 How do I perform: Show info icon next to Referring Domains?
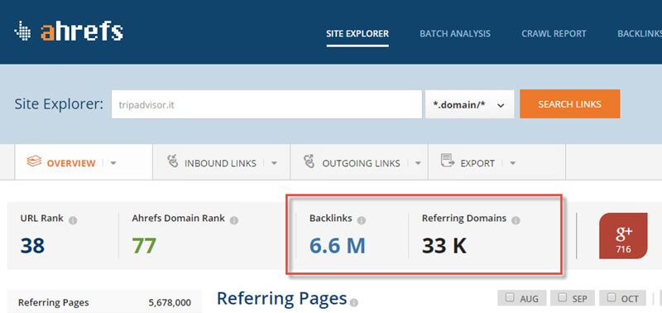pos(516,220)
